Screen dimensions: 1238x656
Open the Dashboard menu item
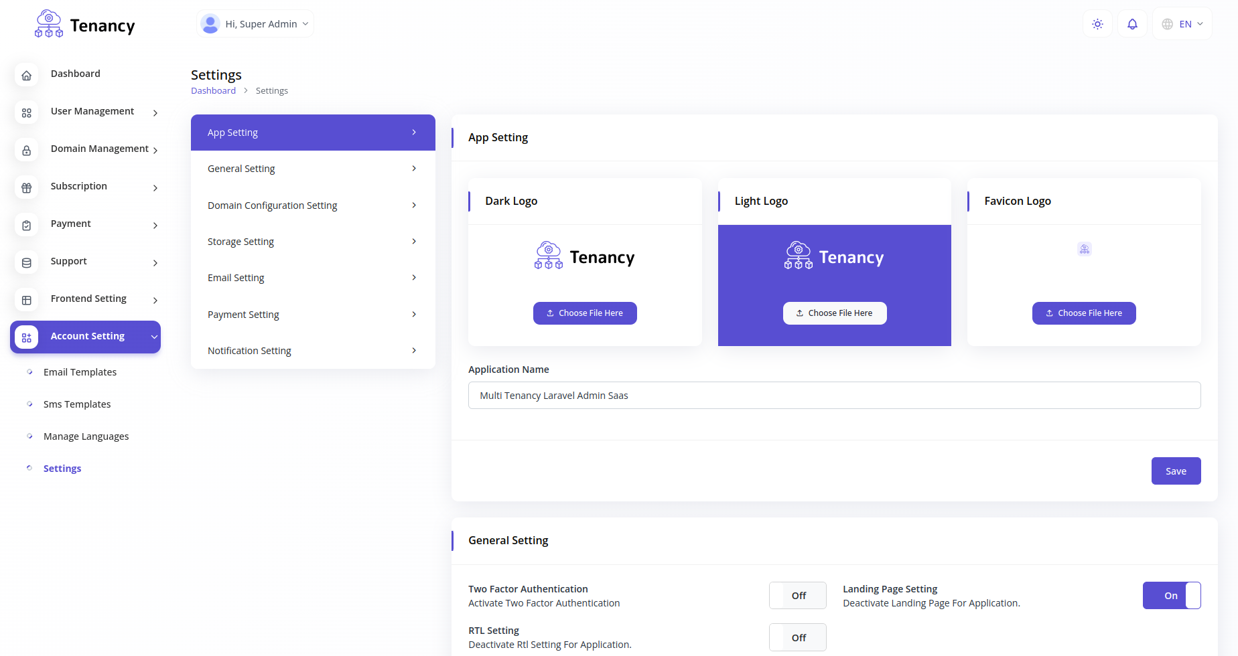click(86, 74)
